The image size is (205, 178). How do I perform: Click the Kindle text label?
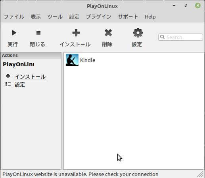coord(88,60)
